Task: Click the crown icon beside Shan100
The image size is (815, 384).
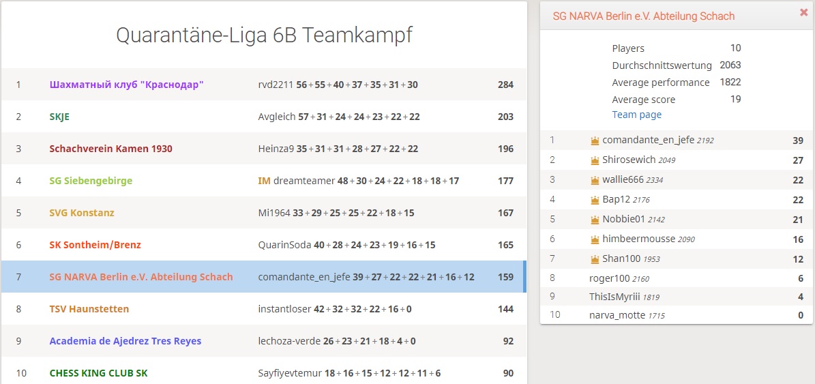Action: 595,259
